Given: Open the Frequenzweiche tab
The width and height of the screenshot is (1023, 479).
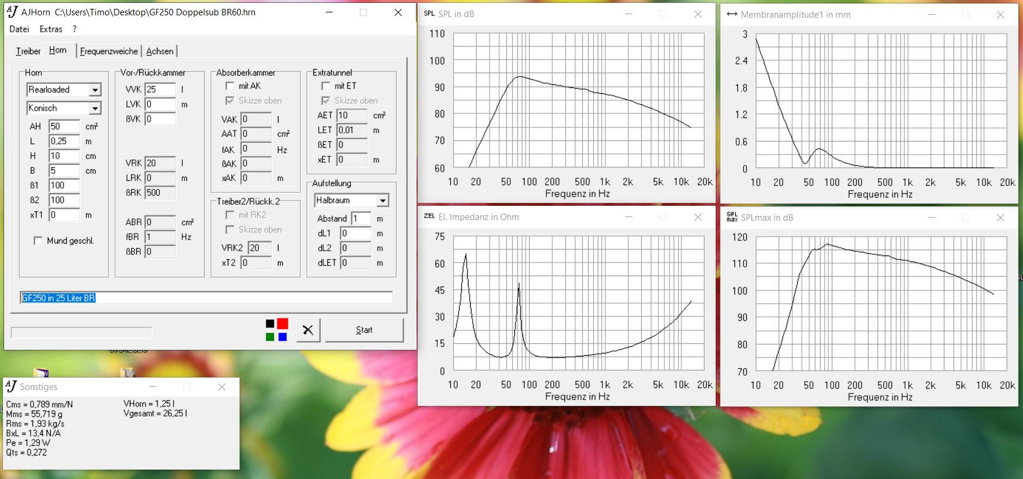Looking at the screenshot, I should (109, 51).
